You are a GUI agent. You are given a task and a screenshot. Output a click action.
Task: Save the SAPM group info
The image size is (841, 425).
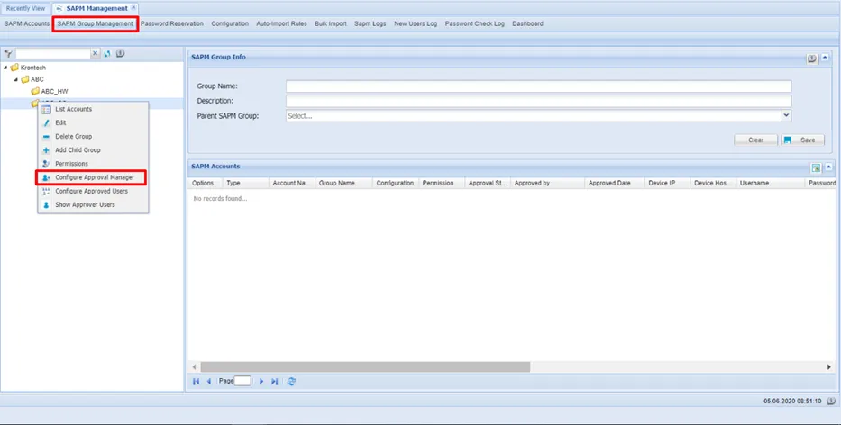(x=802, y=140)
